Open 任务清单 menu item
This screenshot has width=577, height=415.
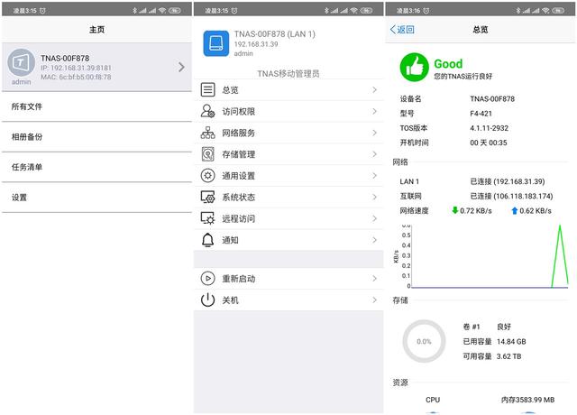point(27,167)
